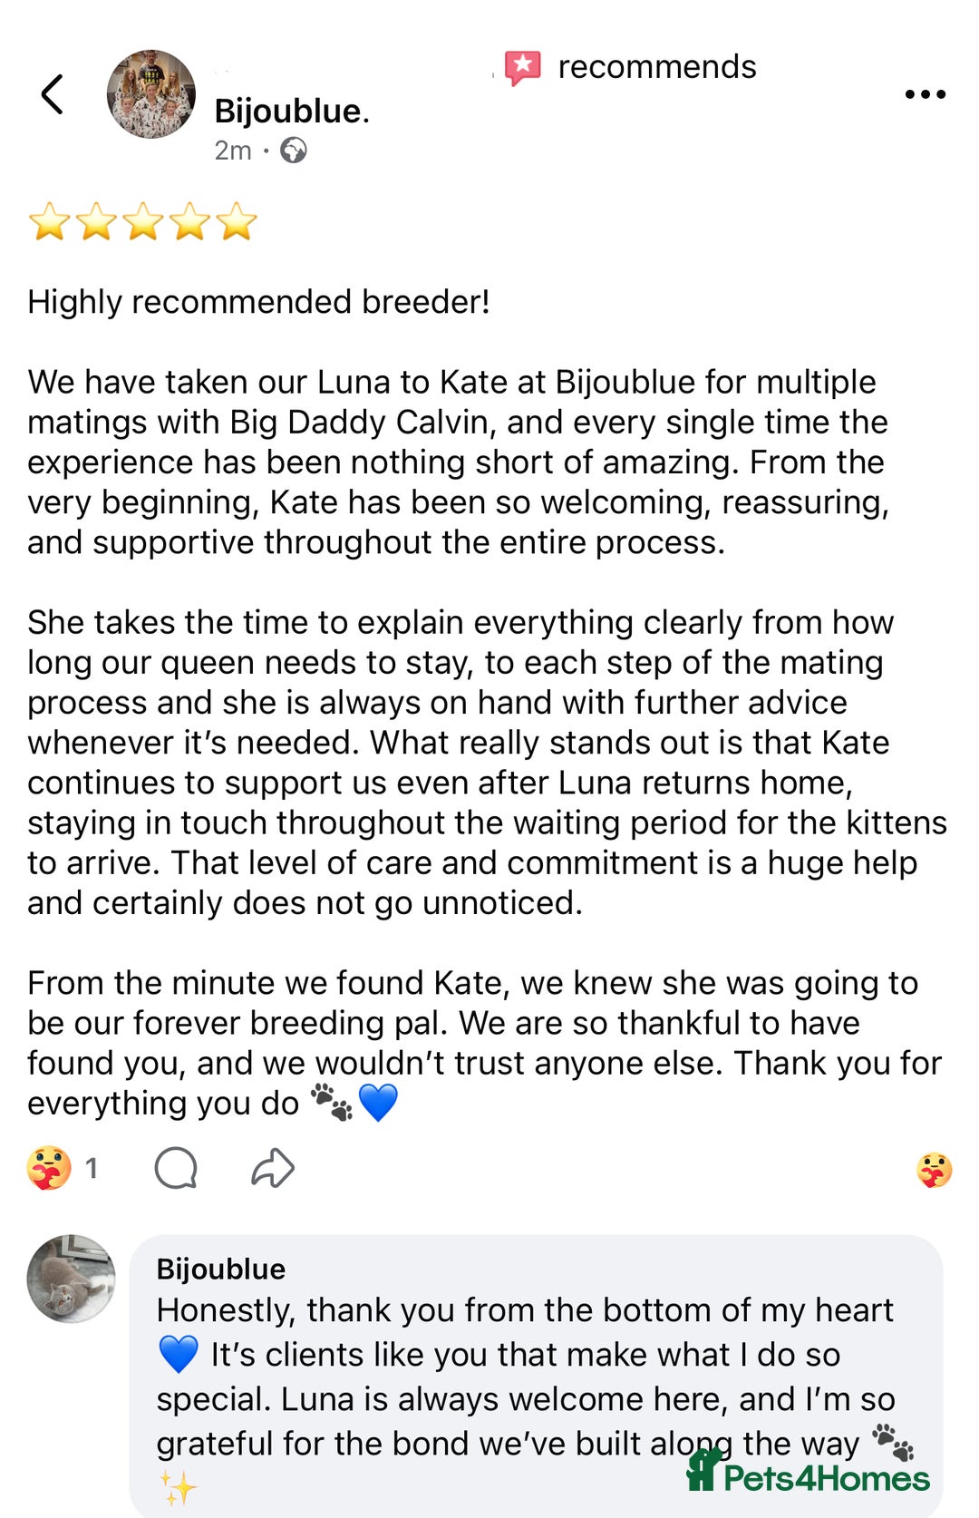Click the Pets4Homes logo watermark
979x1518 pixels.
pos(809,1472)
